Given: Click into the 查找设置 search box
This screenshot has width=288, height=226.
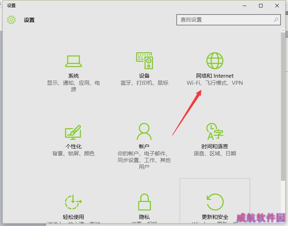Looking at the screenshot, I should [x=229, y=20].
